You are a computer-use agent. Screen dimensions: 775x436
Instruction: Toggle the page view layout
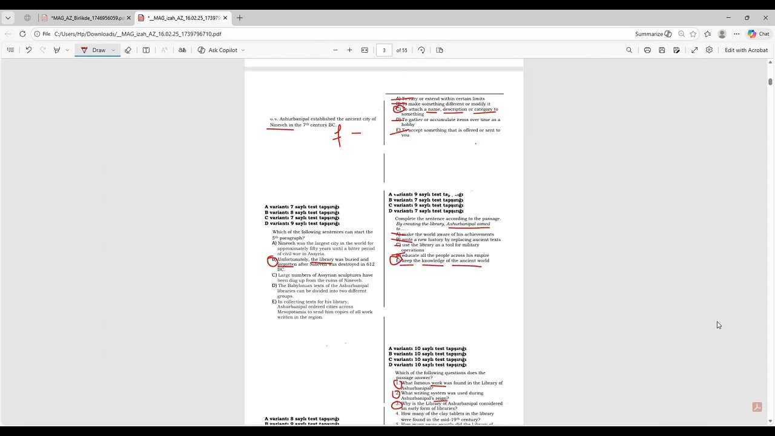click(440, 50)
